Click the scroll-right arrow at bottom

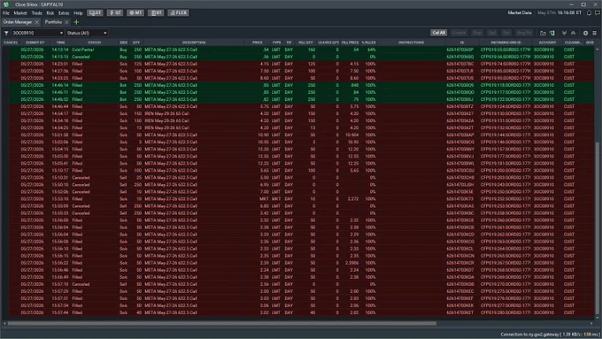click(591, 324)
